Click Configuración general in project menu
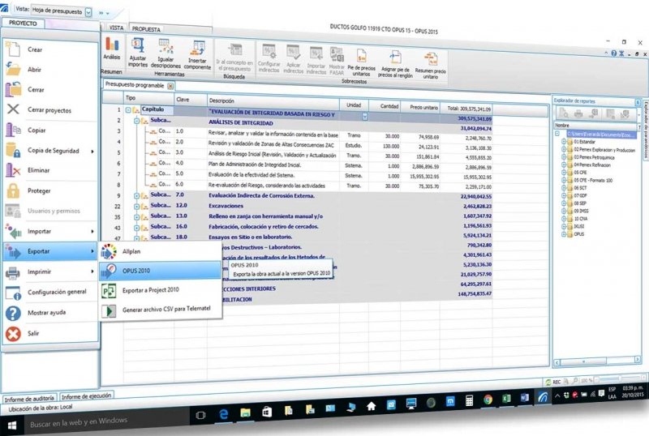The image size is (649, 436). tap(57, 292)
